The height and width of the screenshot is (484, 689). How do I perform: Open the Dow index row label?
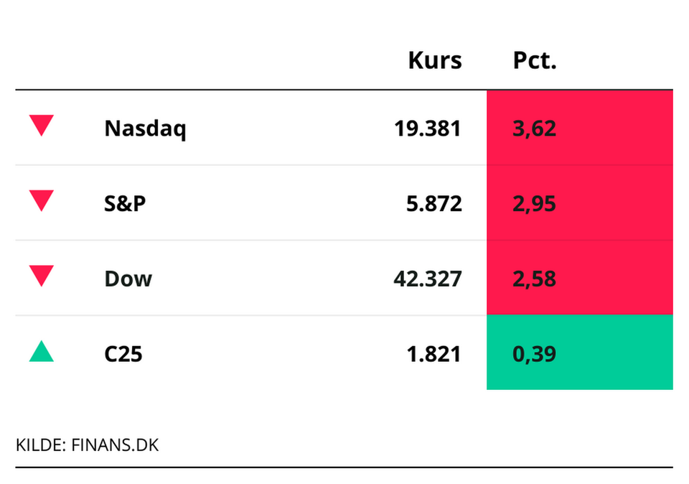coord(128,279)
